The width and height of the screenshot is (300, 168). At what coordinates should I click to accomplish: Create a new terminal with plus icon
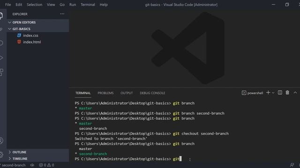[268, 92]
